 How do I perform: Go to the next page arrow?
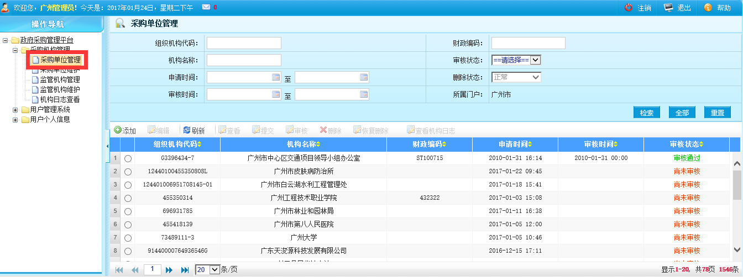pos(169,270)
